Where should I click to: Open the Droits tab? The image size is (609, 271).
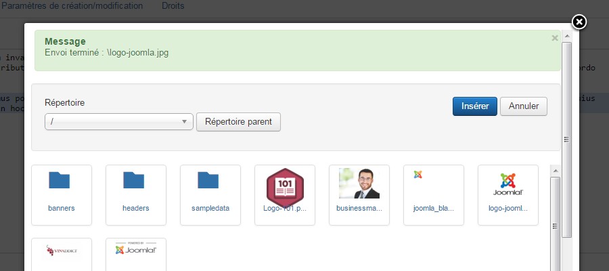[x=173, y=6]
